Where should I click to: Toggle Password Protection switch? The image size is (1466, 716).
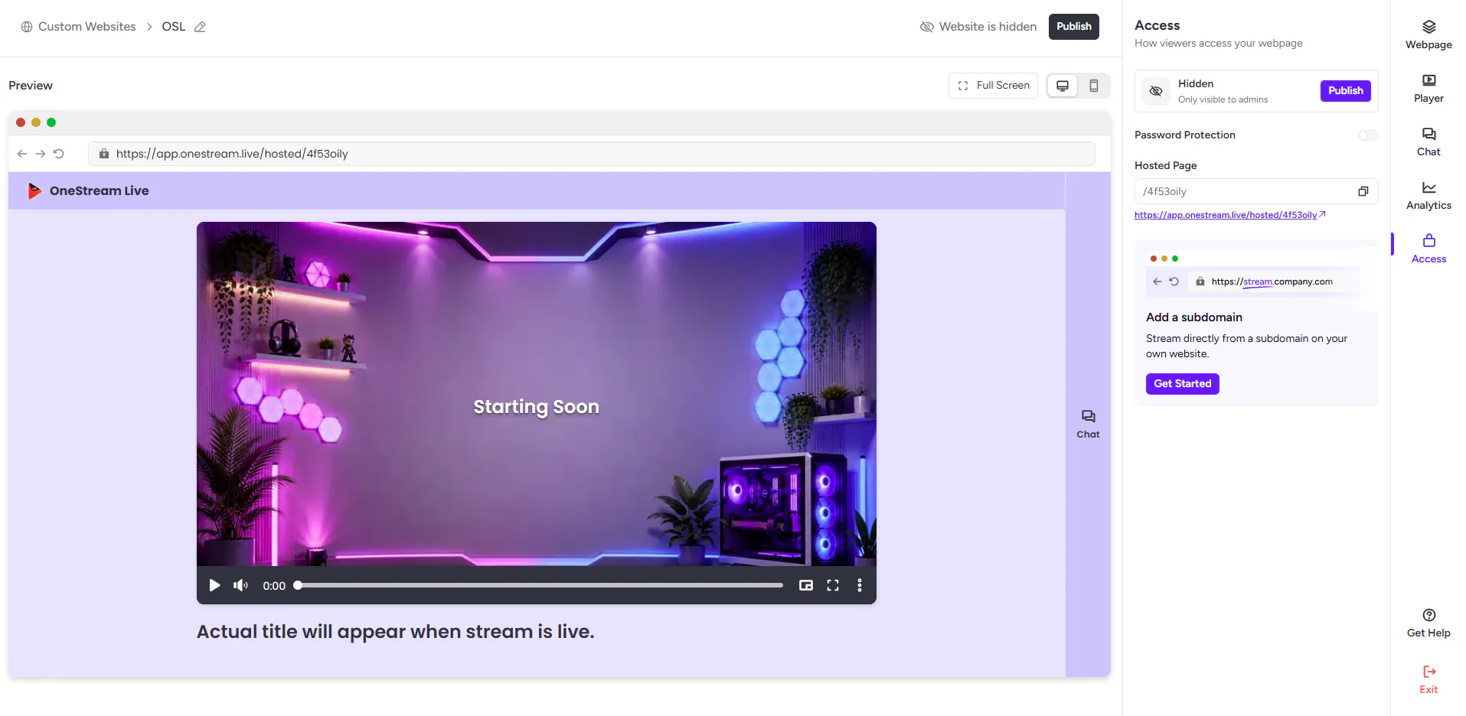pos(1367,135)
